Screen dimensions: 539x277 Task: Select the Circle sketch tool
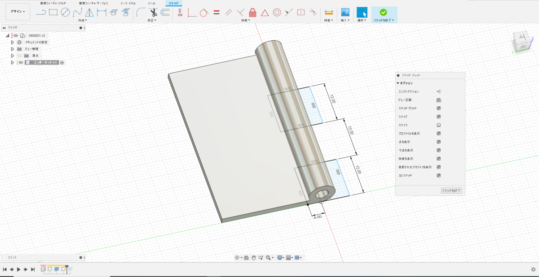(x=65, y=13)
